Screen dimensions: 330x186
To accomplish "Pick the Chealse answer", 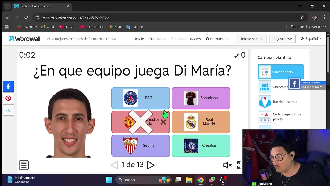I will [201, 146].
